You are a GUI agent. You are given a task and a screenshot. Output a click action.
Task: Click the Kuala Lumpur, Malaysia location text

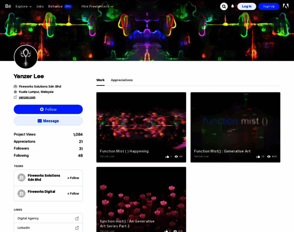36,92
